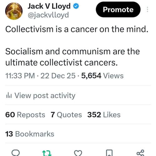Viewport: 156px width, 156px height.
Task: Open the three-dot more options menu
Action: pos(147,9)
